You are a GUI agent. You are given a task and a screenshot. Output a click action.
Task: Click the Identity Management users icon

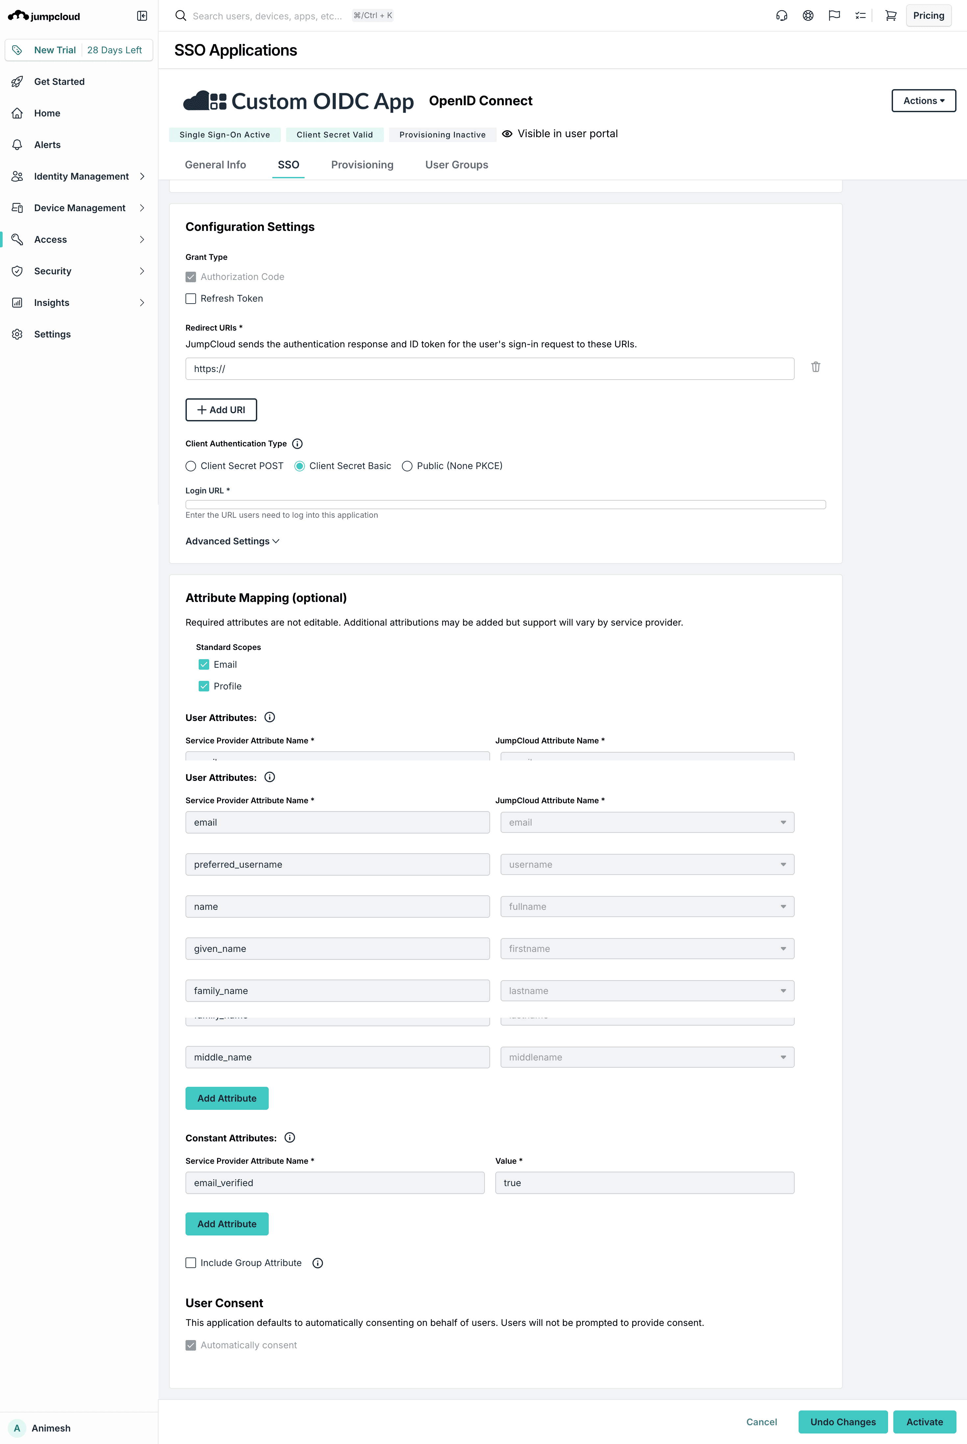[x=17, y=176]
